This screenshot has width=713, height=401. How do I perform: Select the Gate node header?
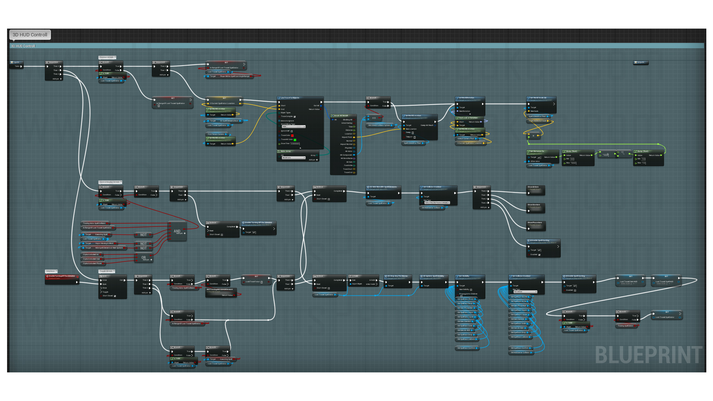pyautogui.click(x=113, y=276)
